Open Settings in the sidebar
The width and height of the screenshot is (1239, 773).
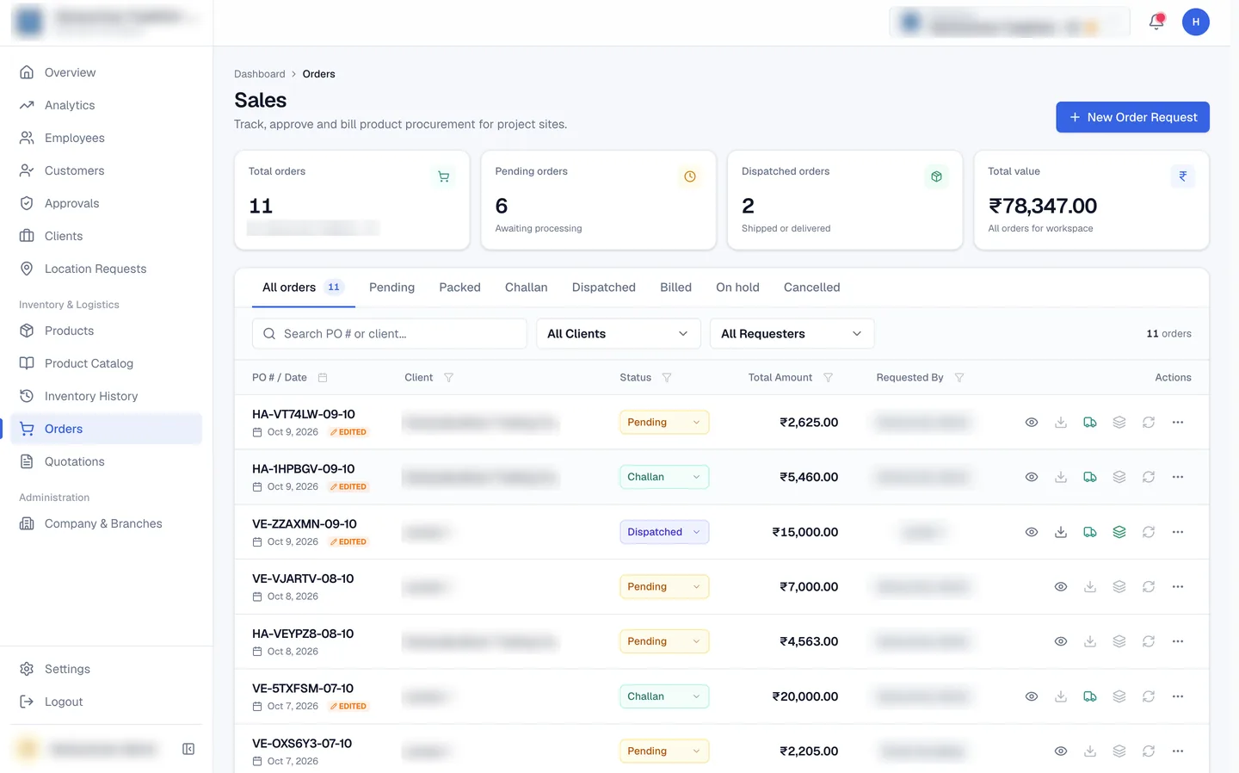click(107, 669)
